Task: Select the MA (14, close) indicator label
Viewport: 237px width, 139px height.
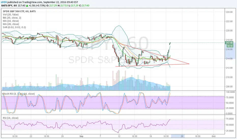Action: tap(11, 21)
